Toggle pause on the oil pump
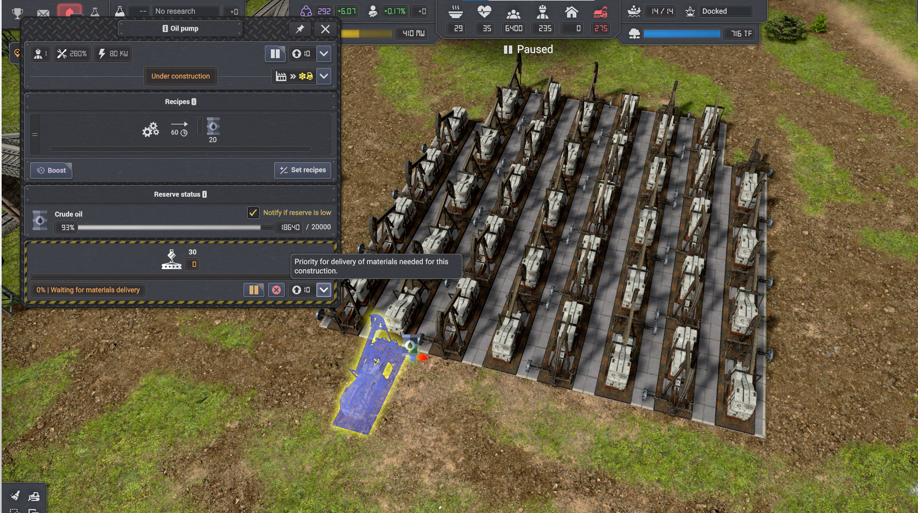918x513 pixels. pos(275,54)
